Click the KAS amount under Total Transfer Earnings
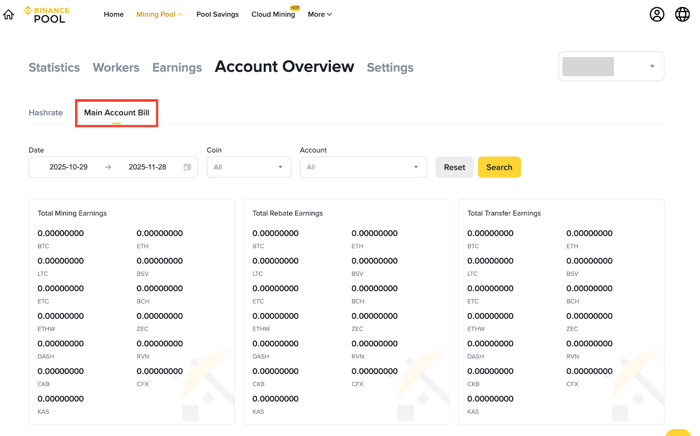The width and height of the screenshot is (700, 436). (x=490, y=399)
